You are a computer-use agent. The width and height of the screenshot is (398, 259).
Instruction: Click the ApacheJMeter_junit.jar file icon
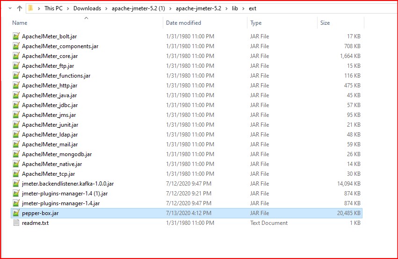[16, 124]
